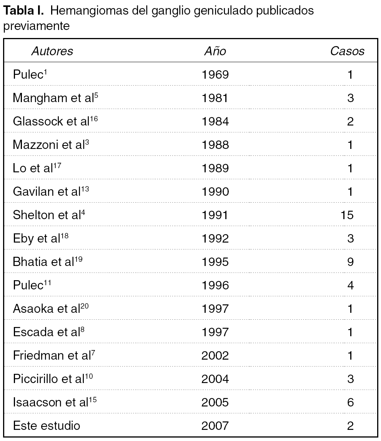Click reference 16 beside Glassock et al
381x441 pixels.
(95, 118)
